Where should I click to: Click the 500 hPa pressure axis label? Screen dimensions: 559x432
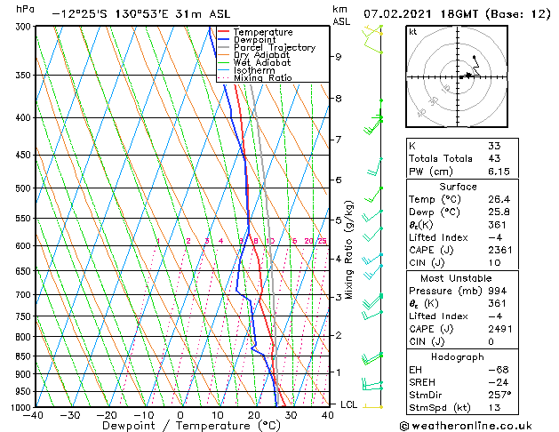point(25,188)
